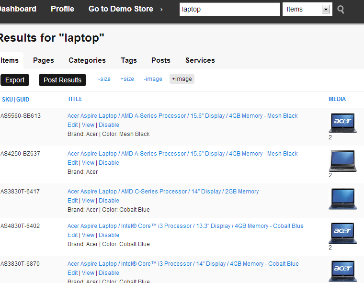Switch to the Pages tab
The height and width of the screenshot is (283, 364).
coord(44,60)
